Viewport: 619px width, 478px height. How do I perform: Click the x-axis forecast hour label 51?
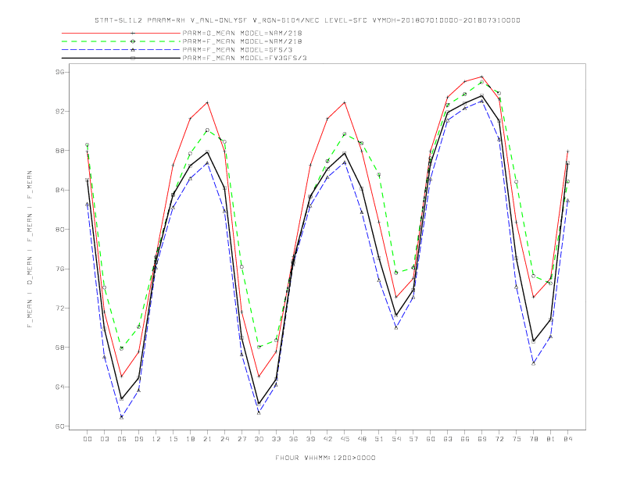[379, 439]
